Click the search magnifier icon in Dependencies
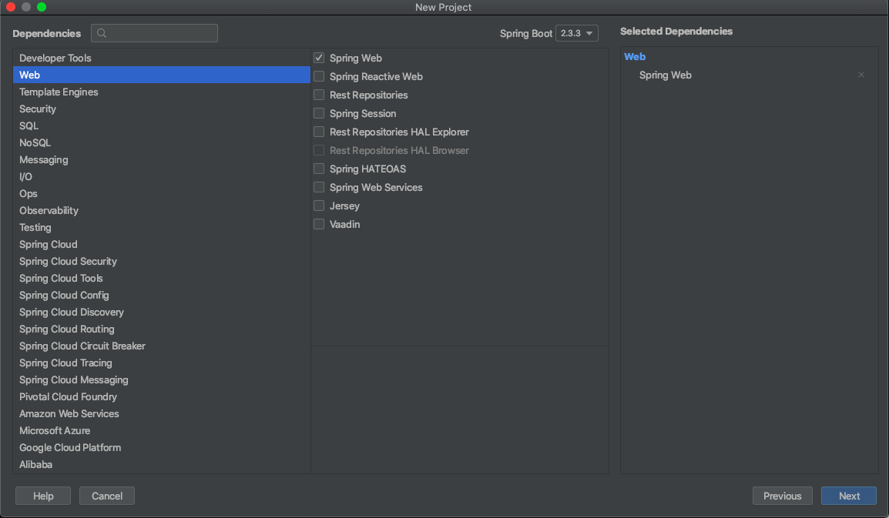 (102, 33)
